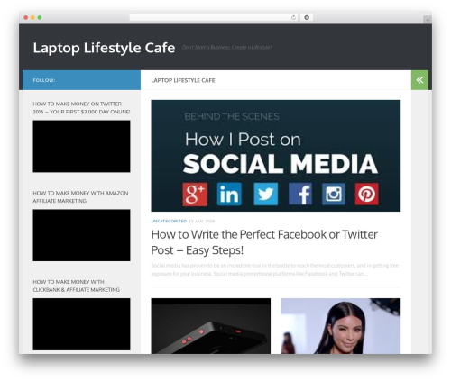This screenshot has width=451, height=381.
Task: Play the Clickbank affiliate video thumbnail
Action: point(81,324)
